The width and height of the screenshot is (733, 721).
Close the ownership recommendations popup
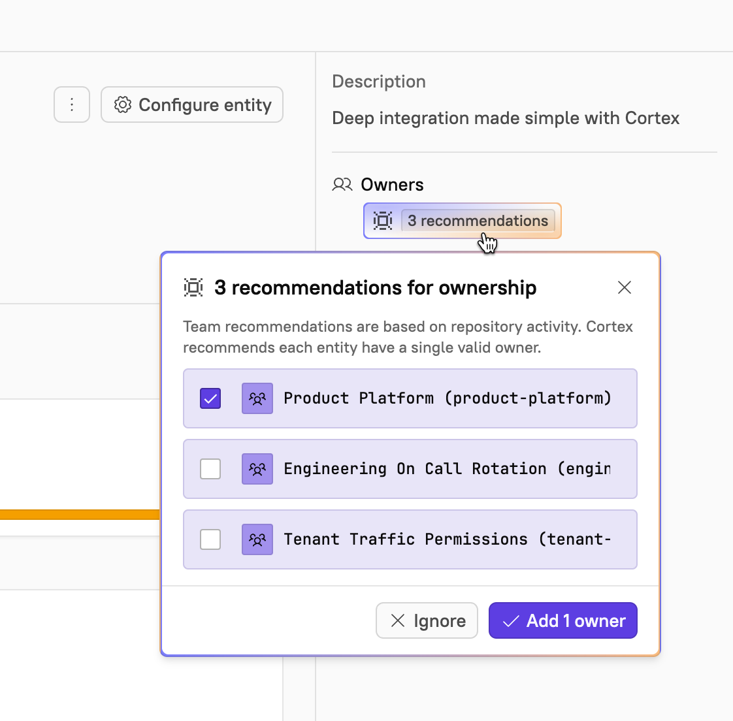(625, 287)
